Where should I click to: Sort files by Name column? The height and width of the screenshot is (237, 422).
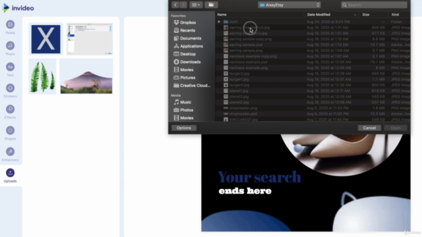point(222,14)
